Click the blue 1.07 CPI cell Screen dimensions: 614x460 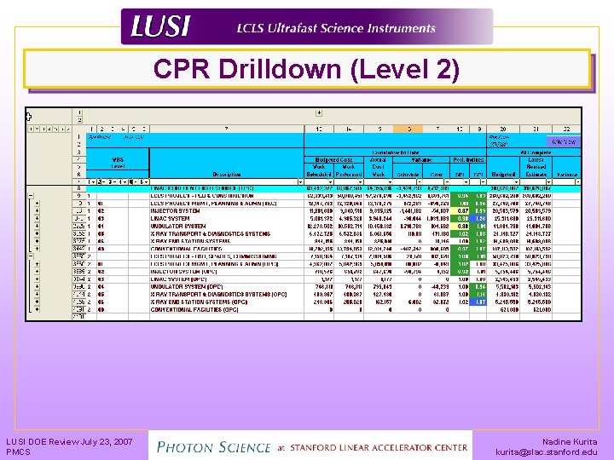click(x=478, y=302)
